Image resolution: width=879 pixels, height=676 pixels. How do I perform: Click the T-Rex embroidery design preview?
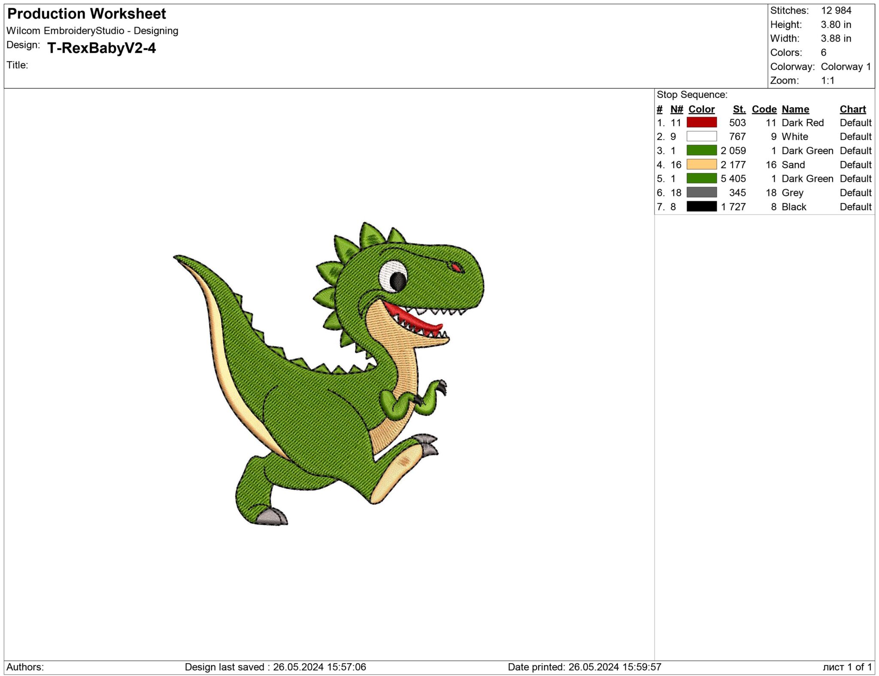(x=329, y=374)
